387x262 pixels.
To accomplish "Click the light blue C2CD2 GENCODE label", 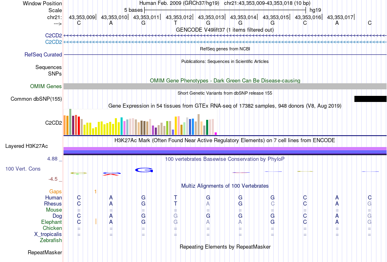I will 53,42.
